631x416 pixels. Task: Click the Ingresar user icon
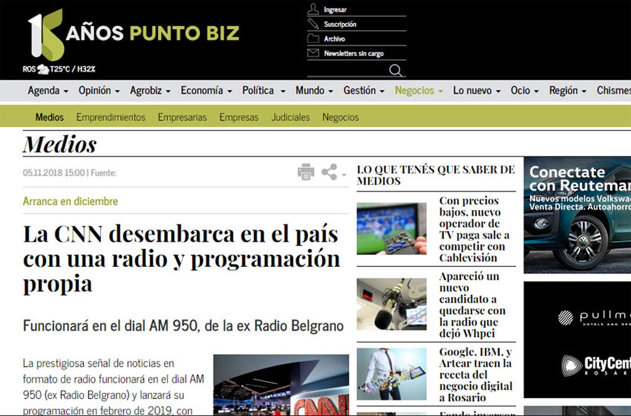click(x=313, y=9)
